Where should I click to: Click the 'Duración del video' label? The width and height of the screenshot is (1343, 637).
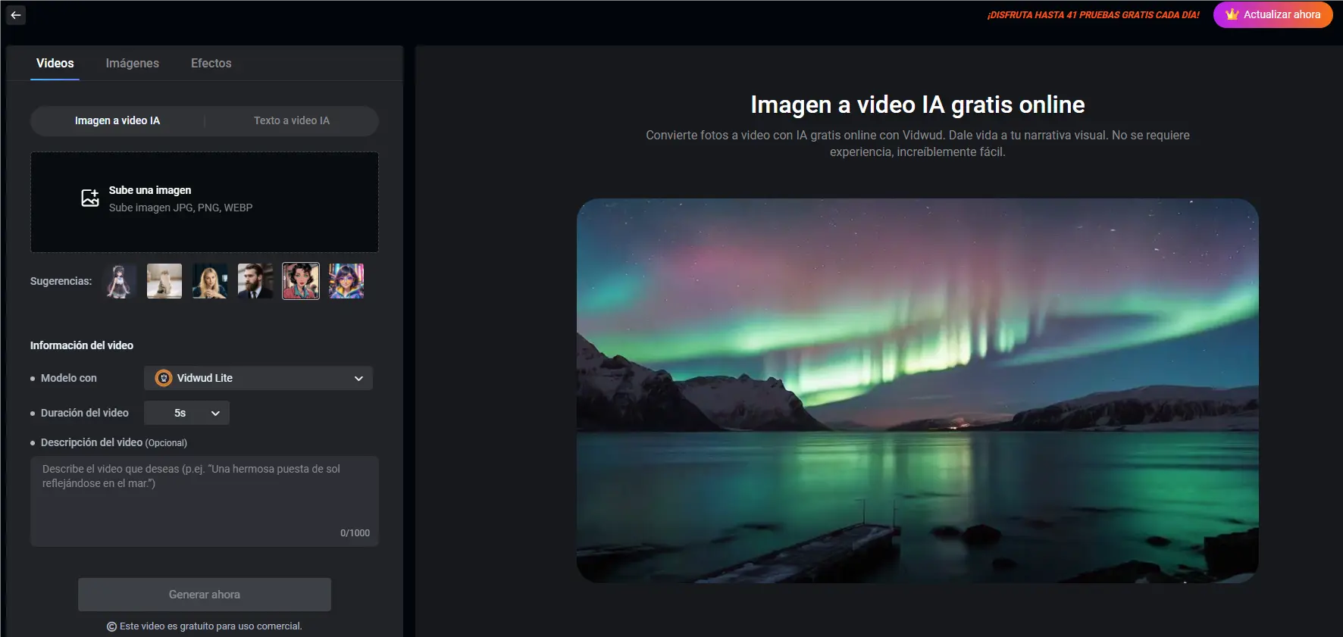[x=85, y=413]
